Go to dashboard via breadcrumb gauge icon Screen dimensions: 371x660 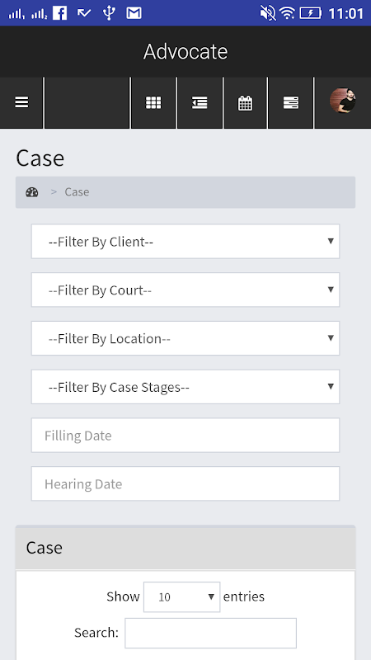pos(32,192)
